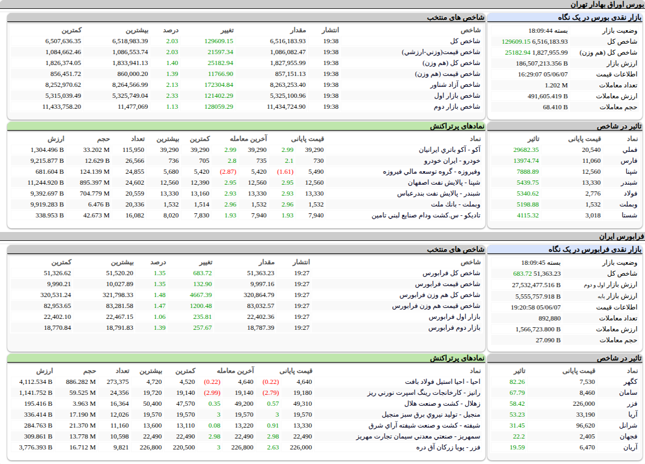Screen dimensions: 645x464
Task: Open سمهريز - صنعتي معدني سيمان تجارت مهريز
Action: (419, 436)
